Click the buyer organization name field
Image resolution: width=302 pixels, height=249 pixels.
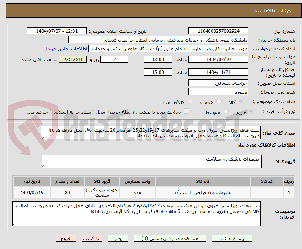pos(158,40)
